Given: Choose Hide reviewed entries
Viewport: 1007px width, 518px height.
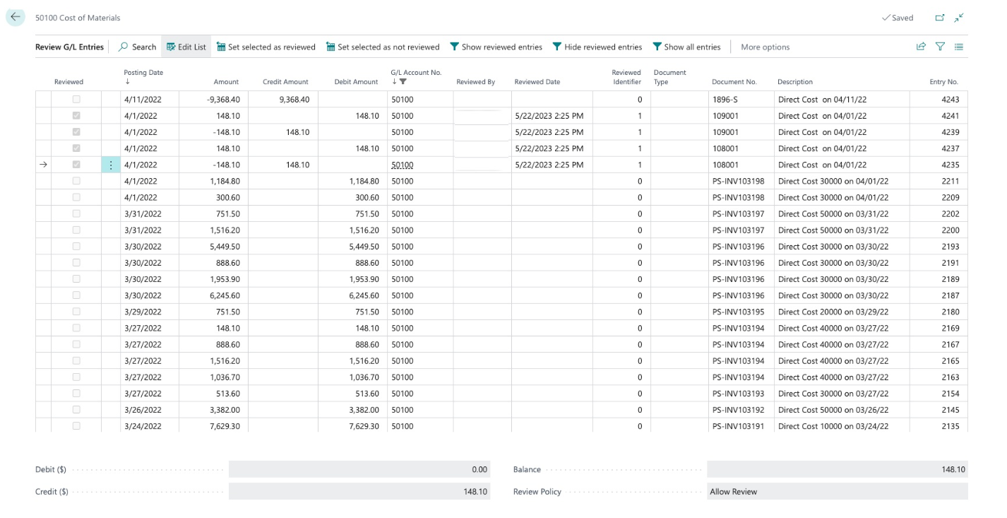Looking at the screenshot, I should click(x=597, y=47).
